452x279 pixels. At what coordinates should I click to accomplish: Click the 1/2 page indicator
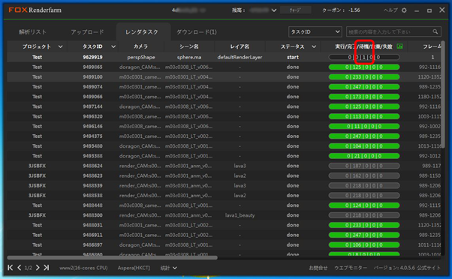pyautogui.click(x=29, y=268)
